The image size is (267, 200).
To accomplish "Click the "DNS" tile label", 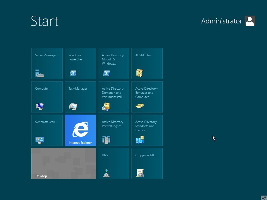I will point(105,155).
